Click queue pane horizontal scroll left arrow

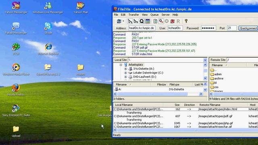tap(115, 130)
